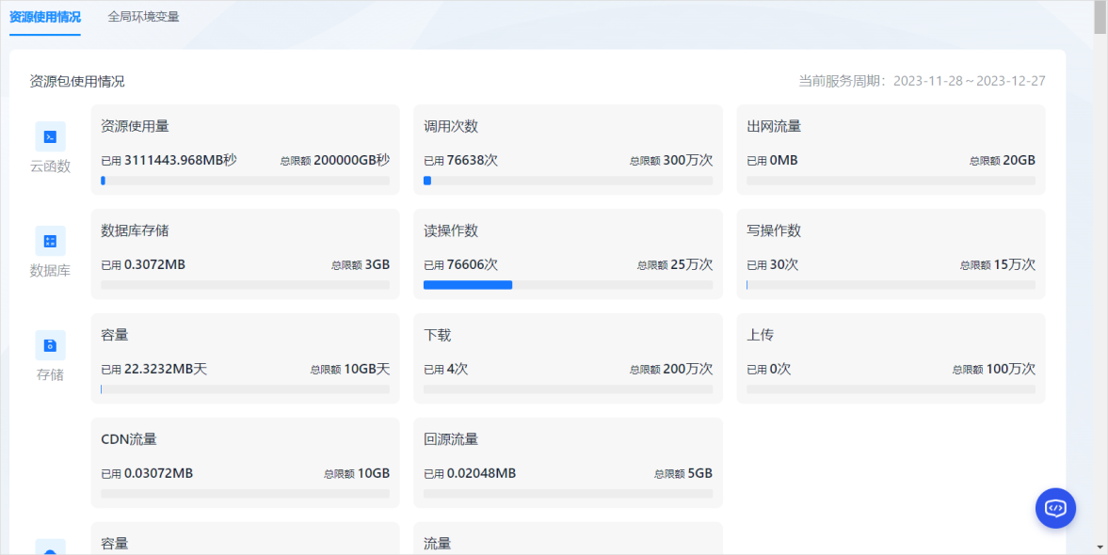Click the 云函数 terminal icon

tap(50, 136)
